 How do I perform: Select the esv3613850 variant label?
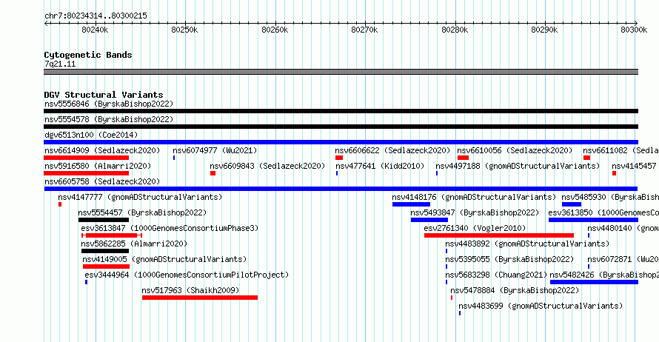603,212
